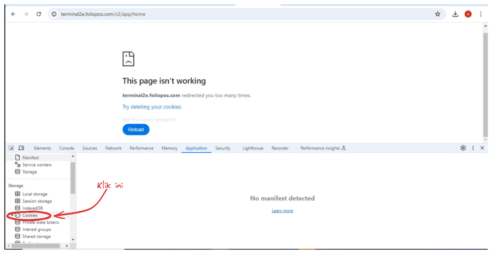The height and width of the screenshot is (254, 492).
Task: Click the Storage section header
Action: point(16,186)
